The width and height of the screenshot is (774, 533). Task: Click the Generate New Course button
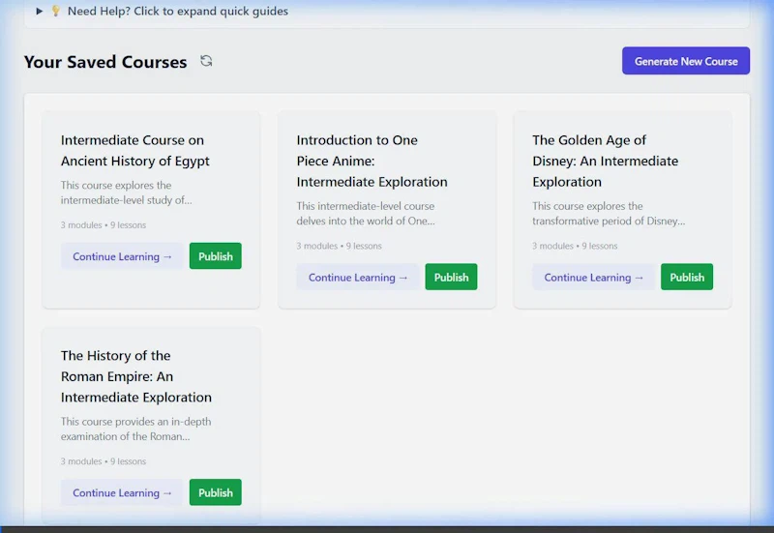tap(686, 61)
